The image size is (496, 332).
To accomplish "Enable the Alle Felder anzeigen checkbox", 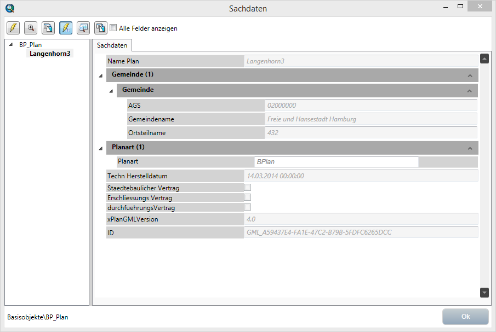I will [x=113, y=28].
